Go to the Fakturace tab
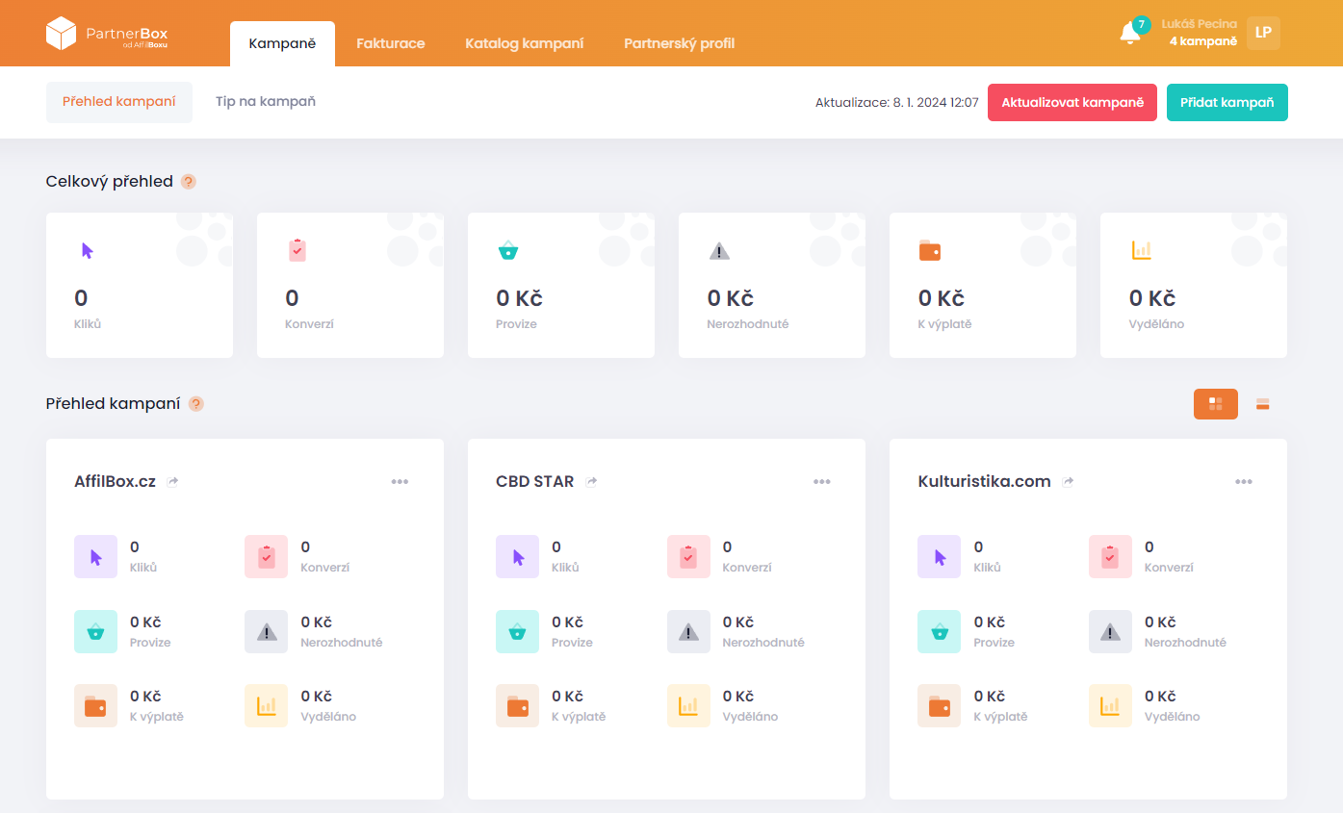Screen dimensions: 1343x813 390,43
